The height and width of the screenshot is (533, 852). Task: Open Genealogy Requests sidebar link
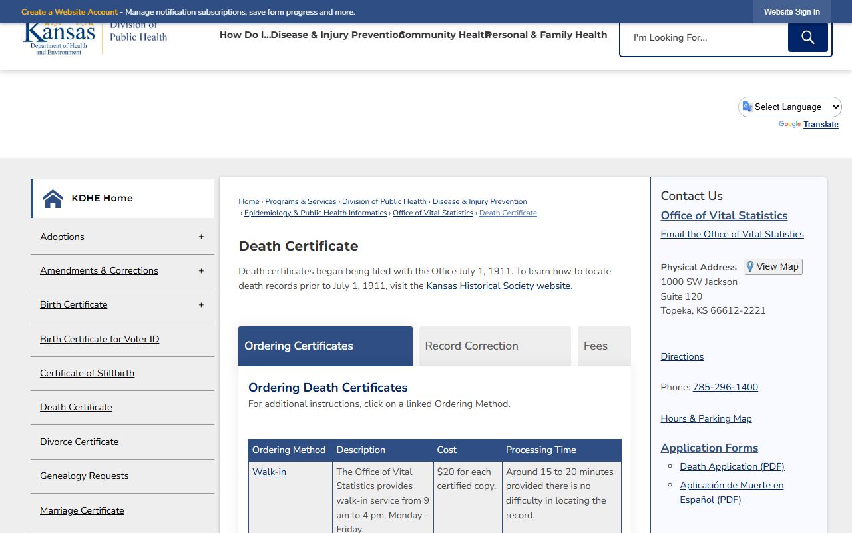(x=84, y=476)
